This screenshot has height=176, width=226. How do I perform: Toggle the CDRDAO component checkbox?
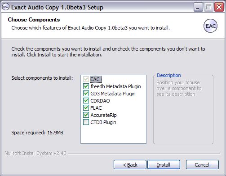[x=86, y=101]
